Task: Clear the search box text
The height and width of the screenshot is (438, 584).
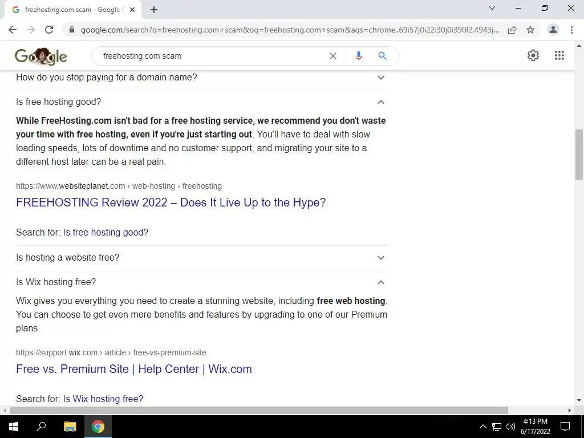Action: tap(333, 56)
